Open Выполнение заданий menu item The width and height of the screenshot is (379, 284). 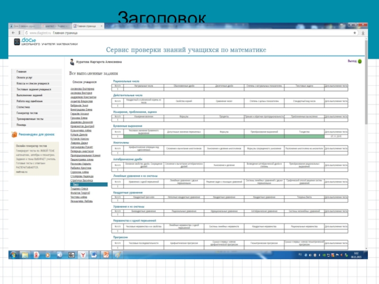(x=36, y=95)
